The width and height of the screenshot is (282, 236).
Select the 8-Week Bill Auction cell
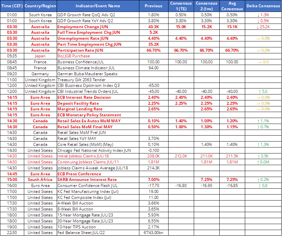tap(98, 209)
